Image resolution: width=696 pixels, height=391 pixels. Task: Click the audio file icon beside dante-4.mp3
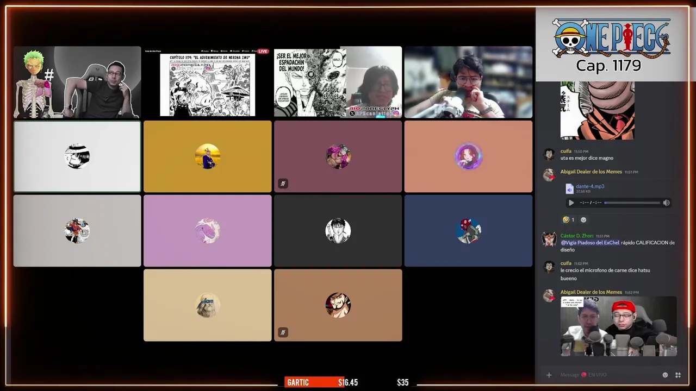coord(569,188)
